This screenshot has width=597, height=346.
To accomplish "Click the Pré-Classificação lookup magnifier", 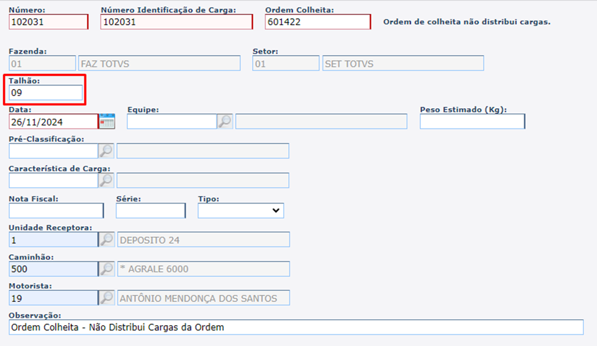I will pyautogui.click(x=106, y=150).
